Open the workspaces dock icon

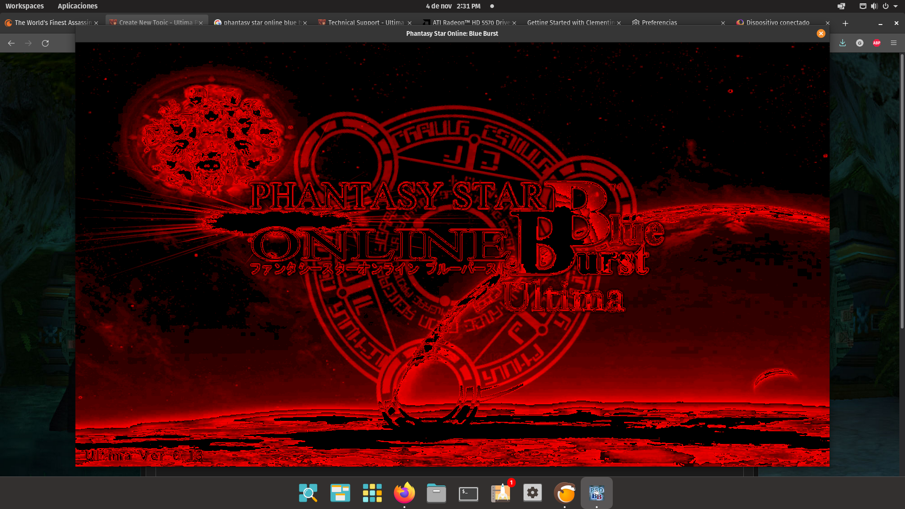pyautogui.click(x=340, y=493)
